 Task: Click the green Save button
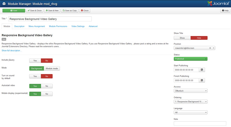pyautogui.click(x=14, y=11)
